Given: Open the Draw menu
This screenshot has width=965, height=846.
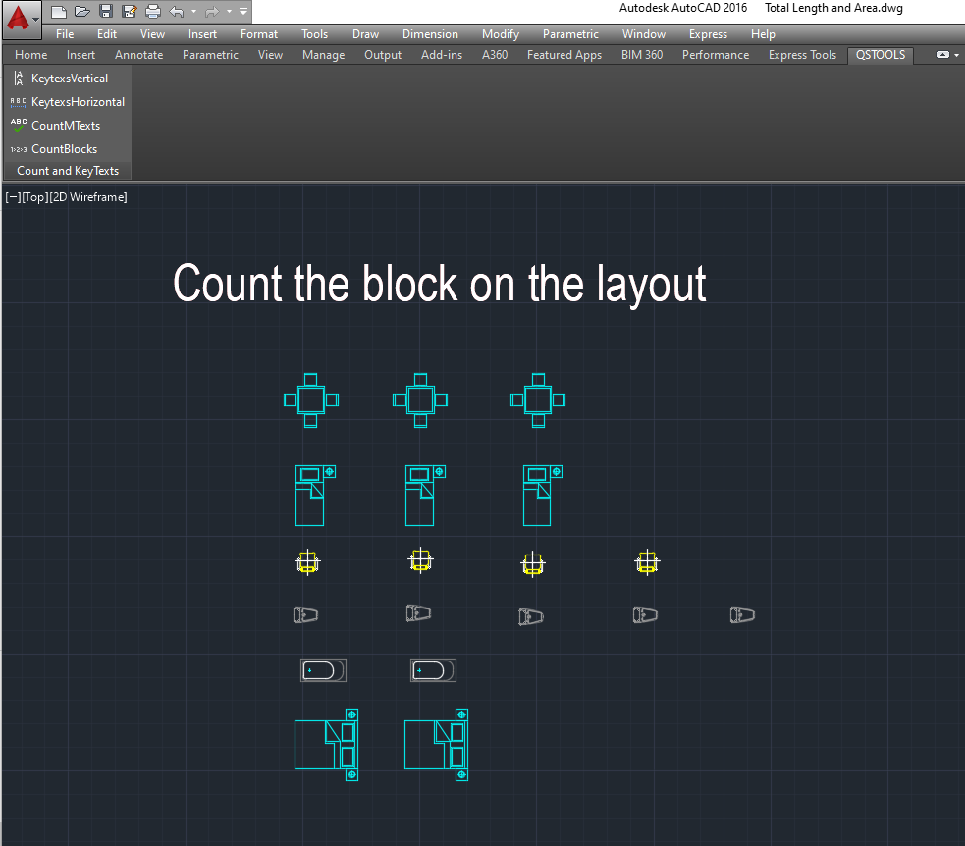Looking at the screenshot, I should coord(365,34).
